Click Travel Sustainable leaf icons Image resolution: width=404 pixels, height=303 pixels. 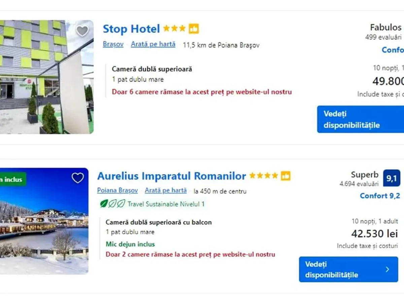(112, 204)
